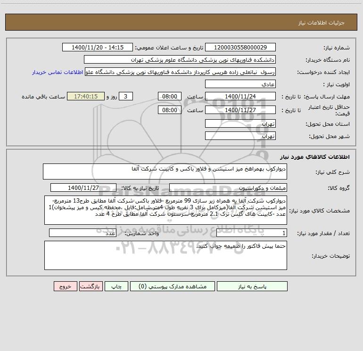The height and width of the screenshot is (351, 363).
Task: Click remaining days field showing 3
Action: 126,96
